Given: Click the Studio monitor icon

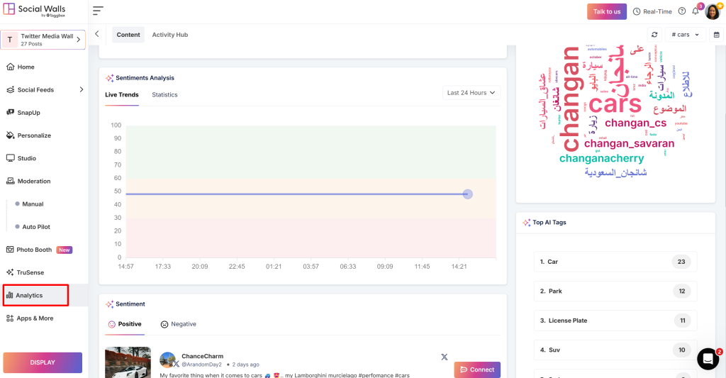Looking at the screenshot, I should tap(10, 158).
